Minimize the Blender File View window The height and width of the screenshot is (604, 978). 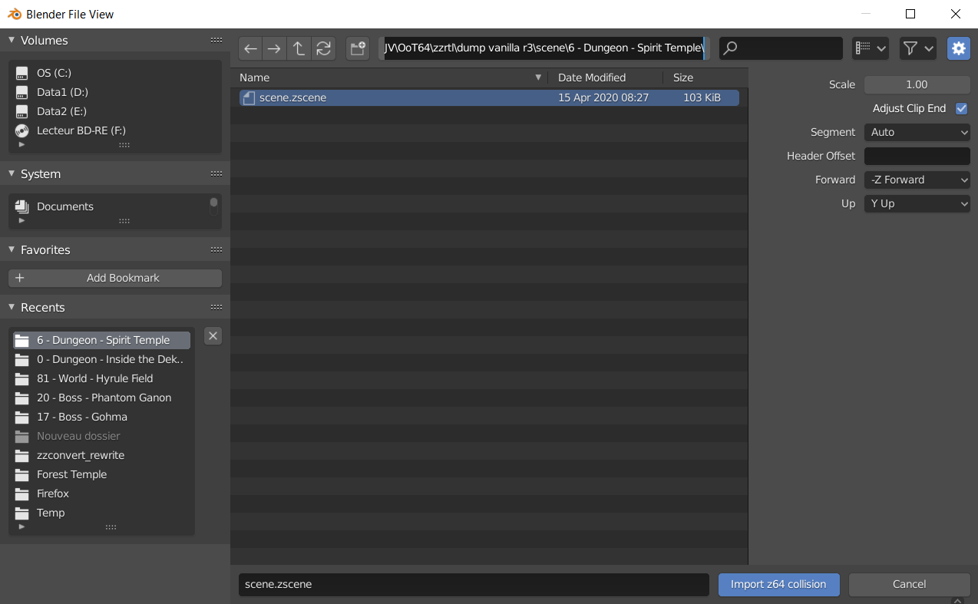(866, 14)
